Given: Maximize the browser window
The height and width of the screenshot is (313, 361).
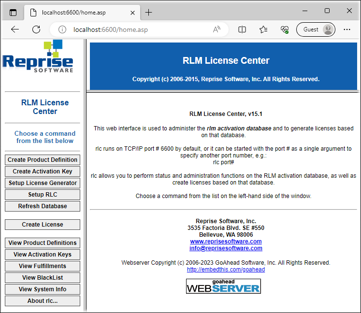Looking at the screenshot, I should [327, 11].
